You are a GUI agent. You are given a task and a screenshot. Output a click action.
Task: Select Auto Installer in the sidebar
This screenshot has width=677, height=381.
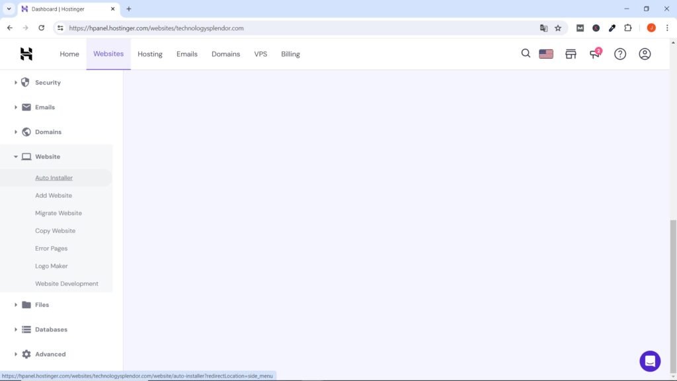(x=54, y=177)
